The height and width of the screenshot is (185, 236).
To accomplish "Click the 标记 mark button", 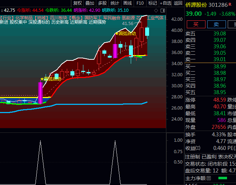I will 153,3.
